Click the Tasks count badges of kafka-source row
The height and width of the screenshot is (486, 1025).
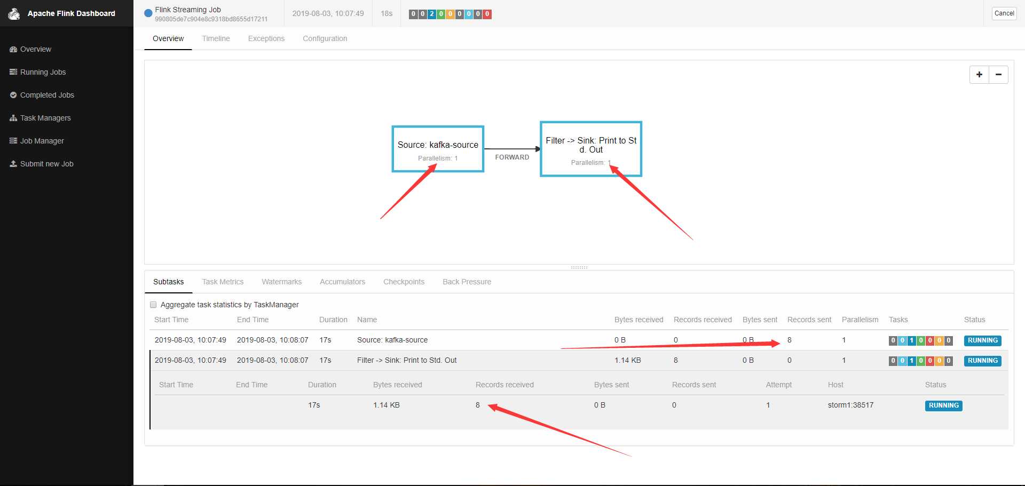(x=920, y=340)
